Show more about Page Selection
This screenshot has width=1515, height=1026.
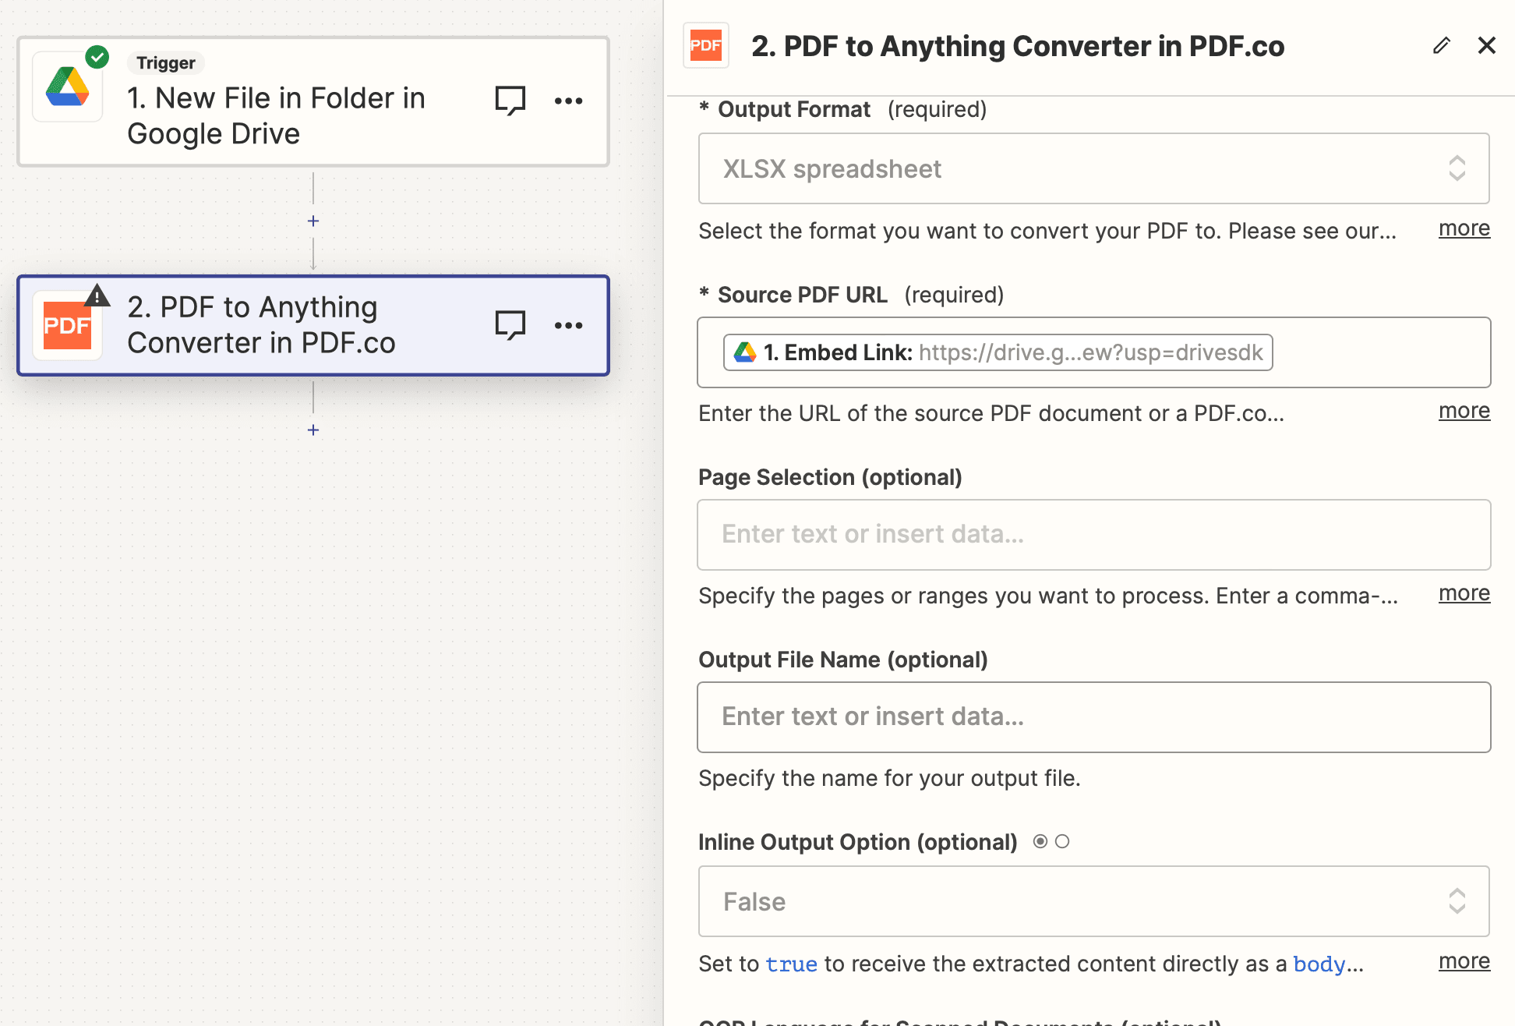point(1464,593)
